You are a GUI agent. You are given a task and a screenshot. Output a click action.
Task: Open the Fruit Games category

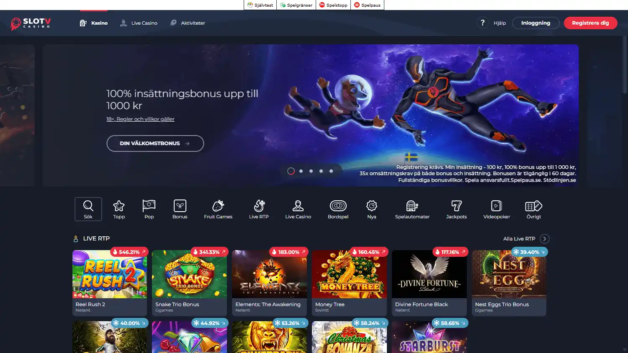click(218, 209)
